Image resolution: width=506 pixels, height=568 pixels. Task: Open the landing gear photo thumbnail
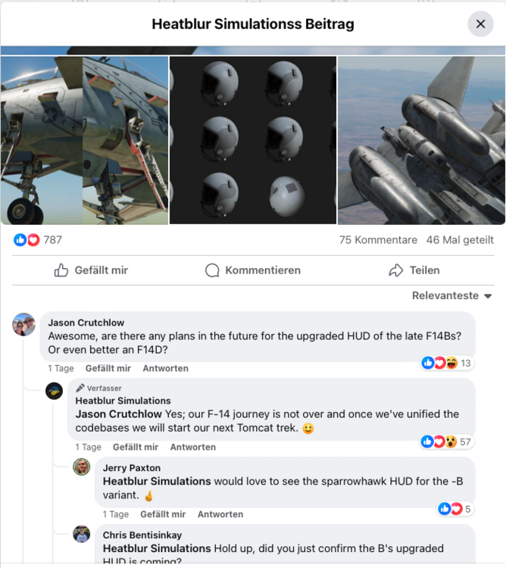(84, 140)
